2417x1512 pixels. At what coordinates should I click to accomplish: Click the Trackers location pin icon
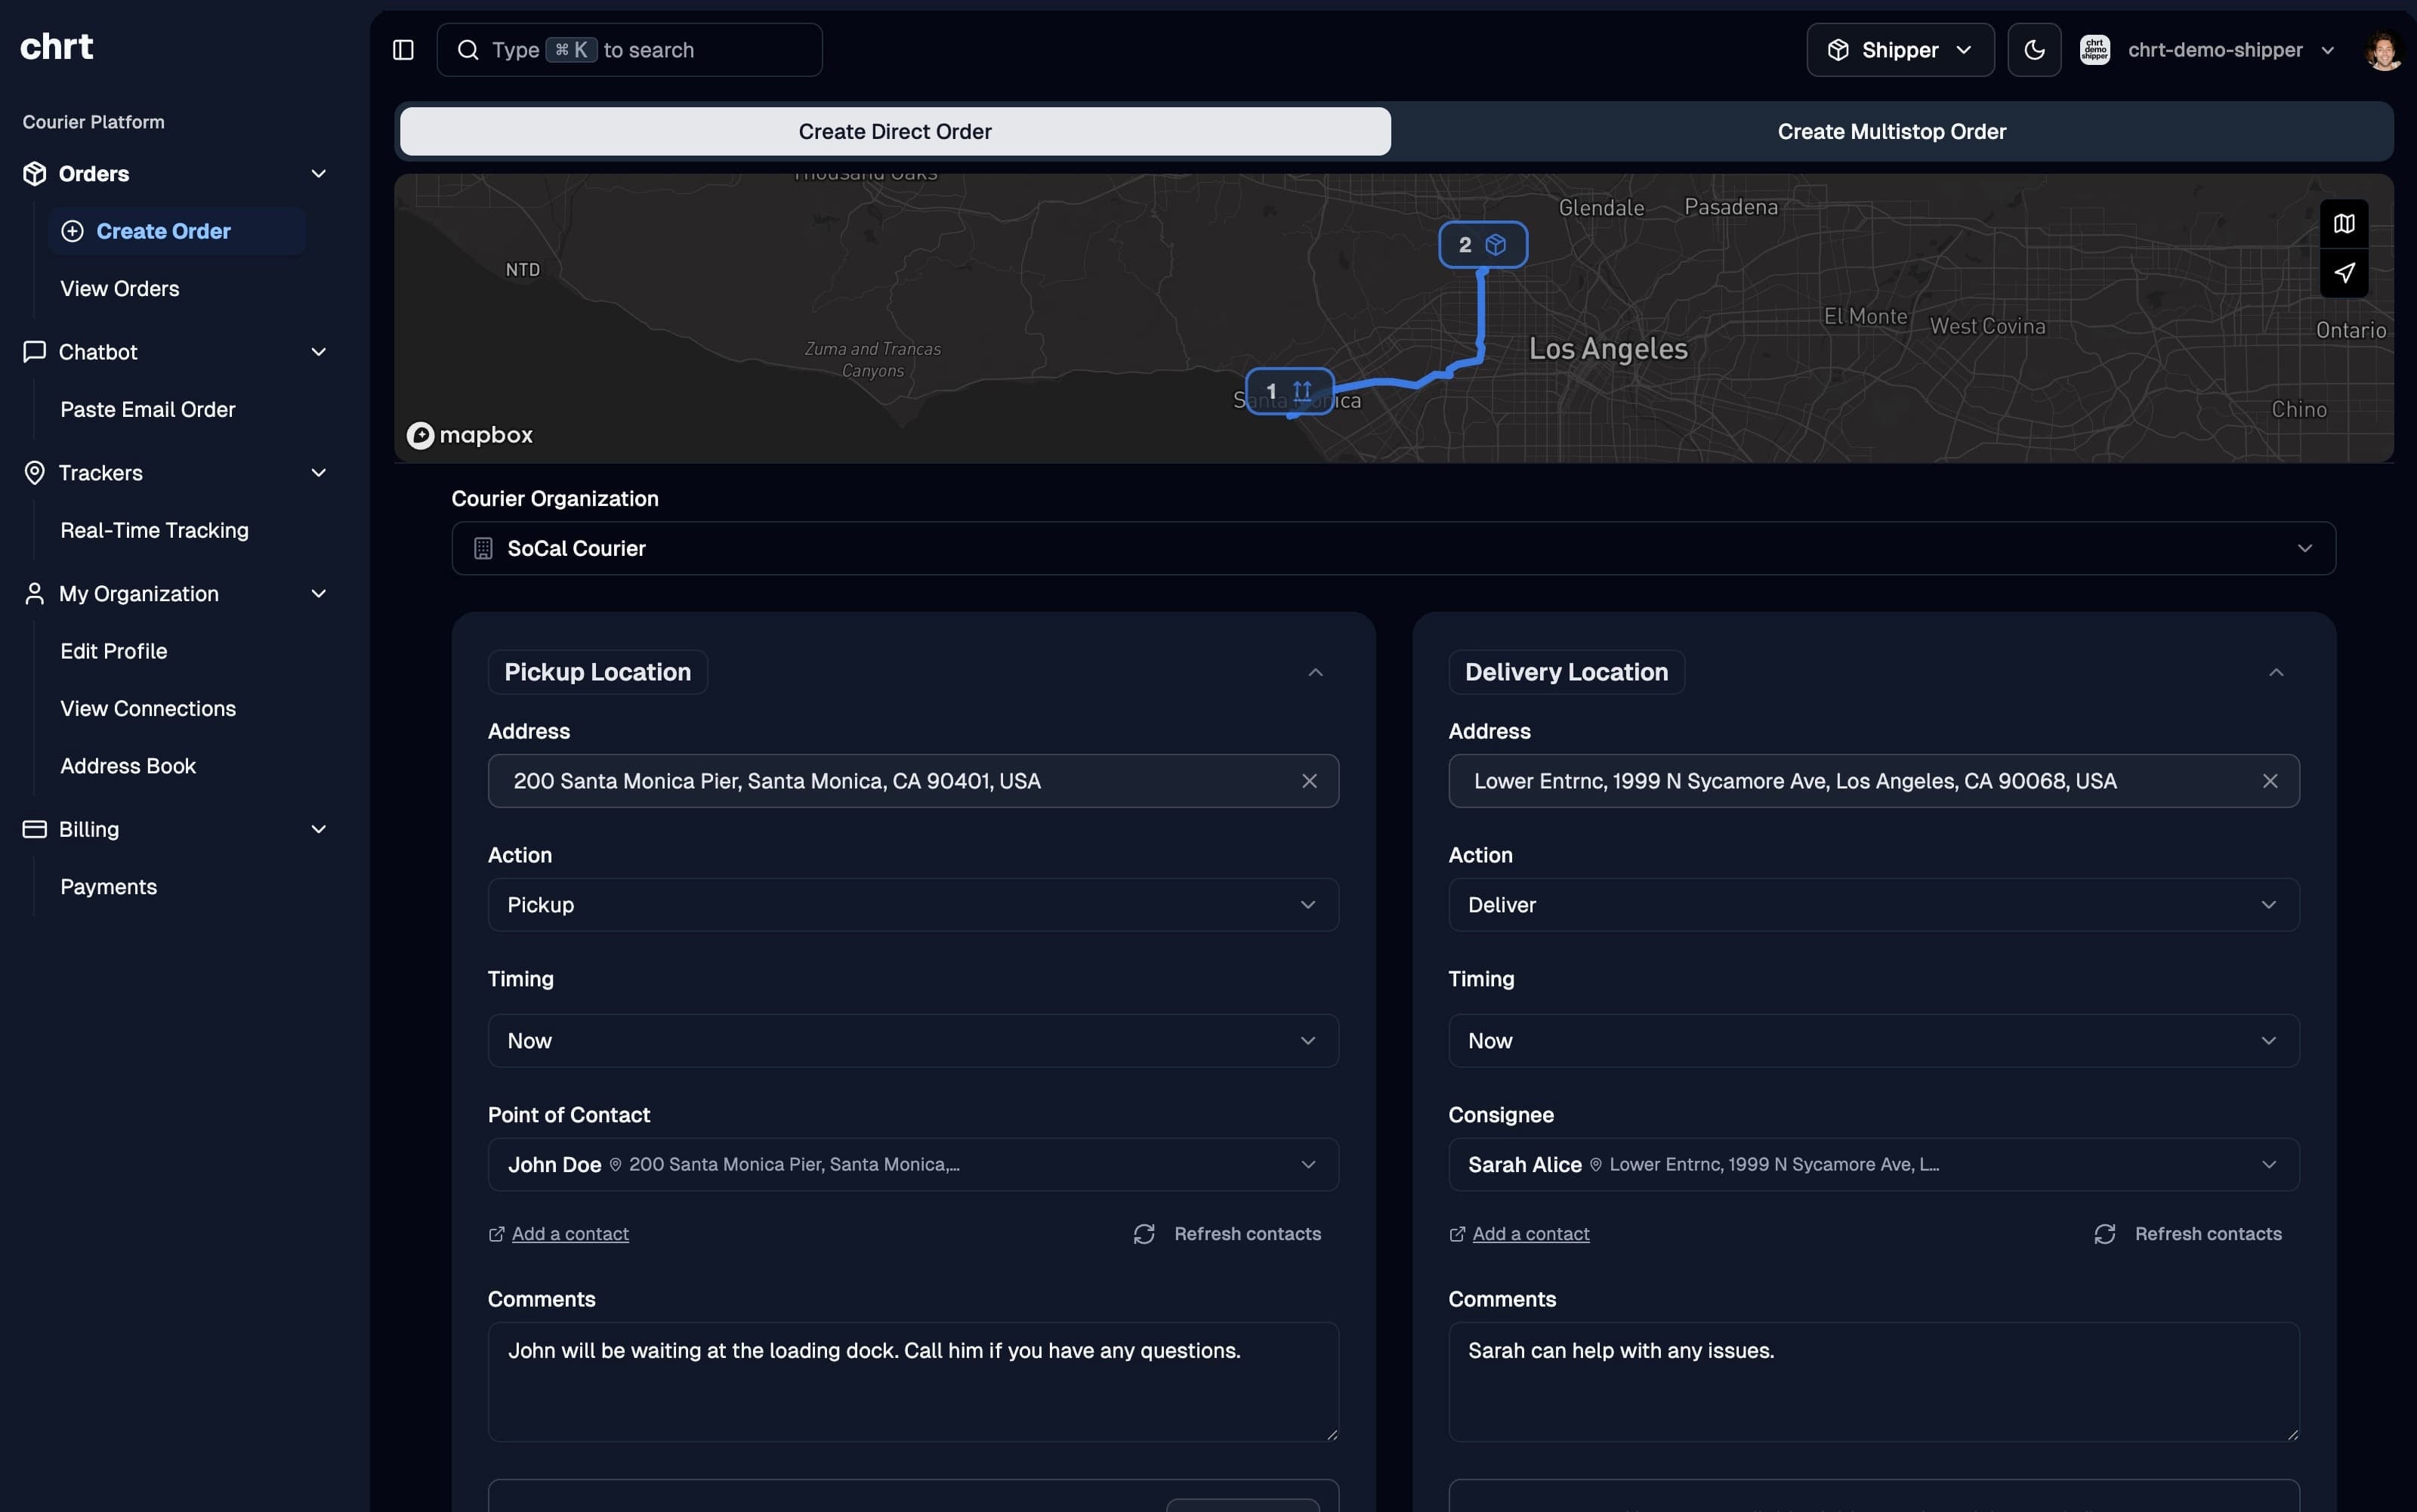pyautogui.click(x=34, y=472)
